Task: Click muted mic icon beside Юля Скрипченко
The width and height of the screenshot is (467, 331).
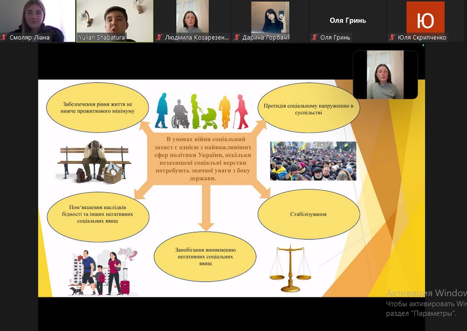Action: pyautogui.click(x=392, y=37)
